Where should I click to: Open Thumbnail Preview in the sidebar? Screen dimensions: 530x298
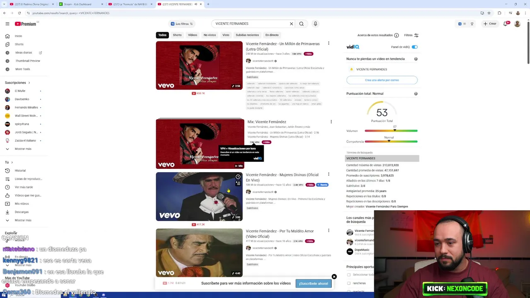[27, 61]
